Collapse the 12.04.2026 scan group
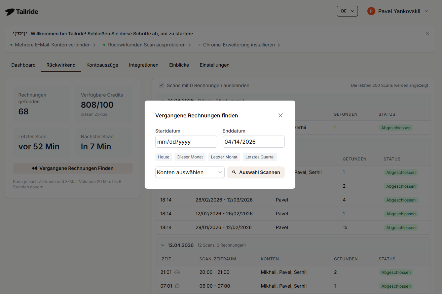The image size is (442, 294). pos(163,245)
